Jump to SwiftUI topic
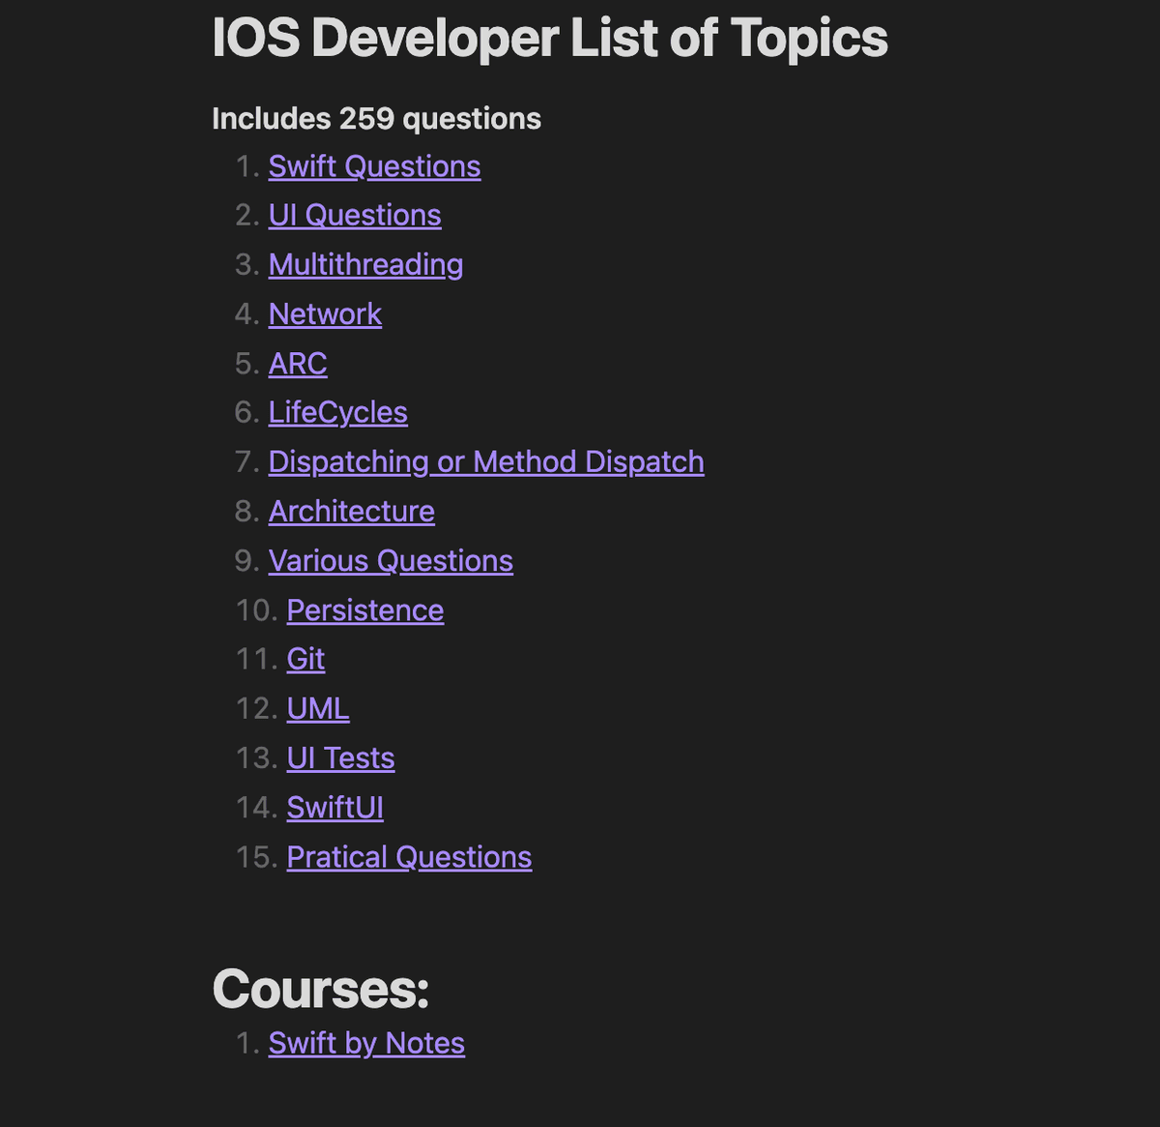 [335, 808]
